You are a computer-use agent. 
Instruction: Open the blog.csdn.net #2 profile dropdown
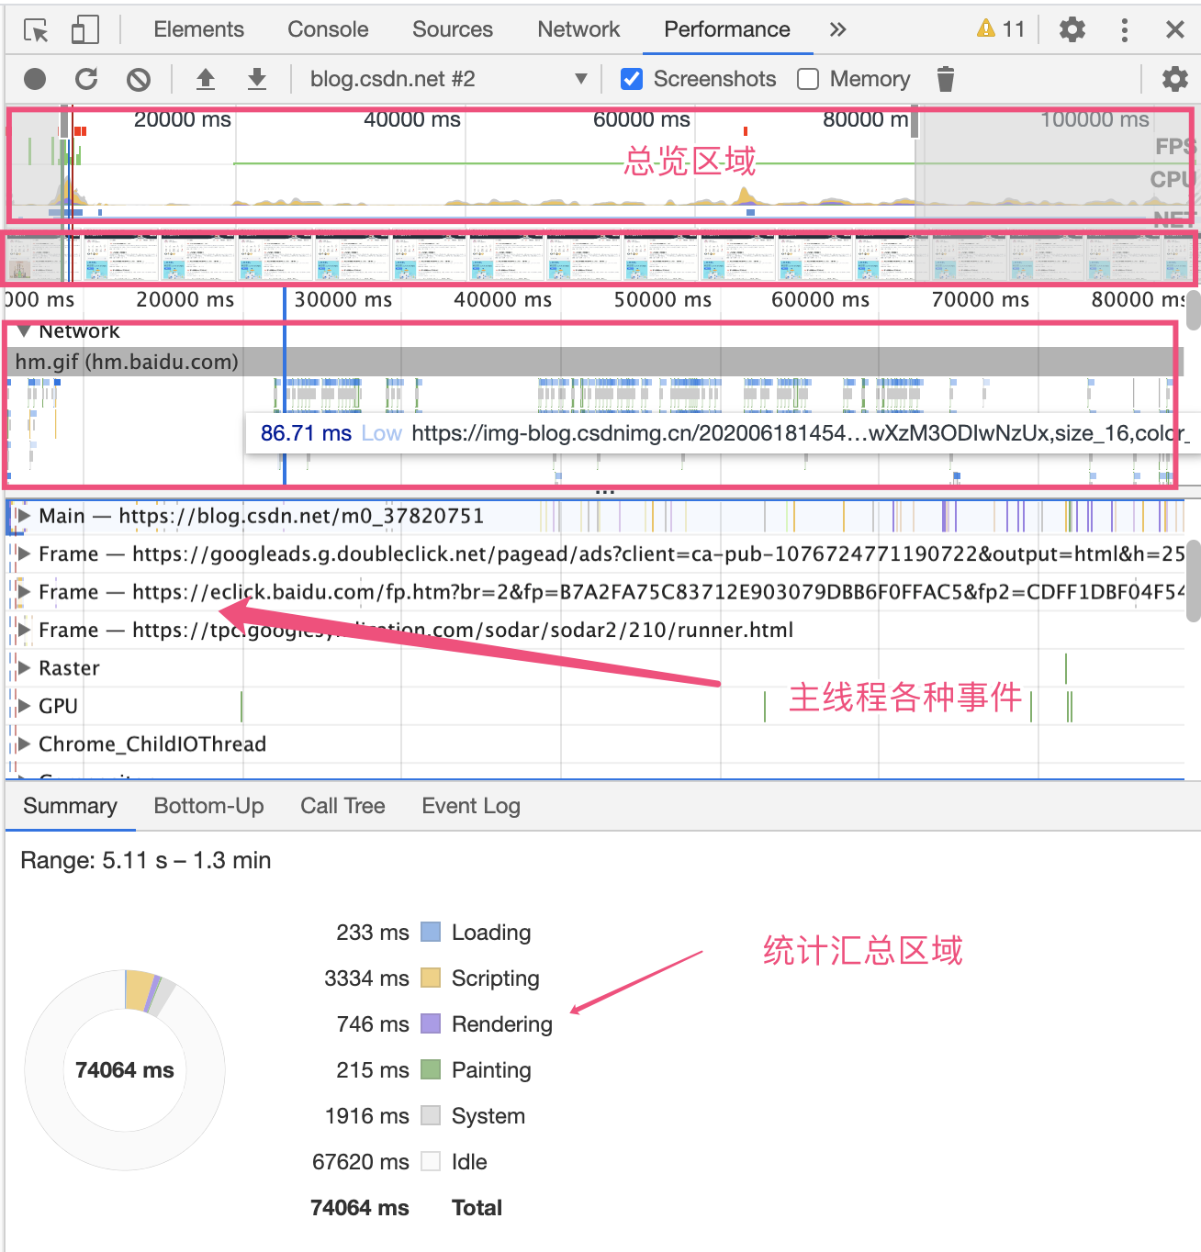point(580,79)
